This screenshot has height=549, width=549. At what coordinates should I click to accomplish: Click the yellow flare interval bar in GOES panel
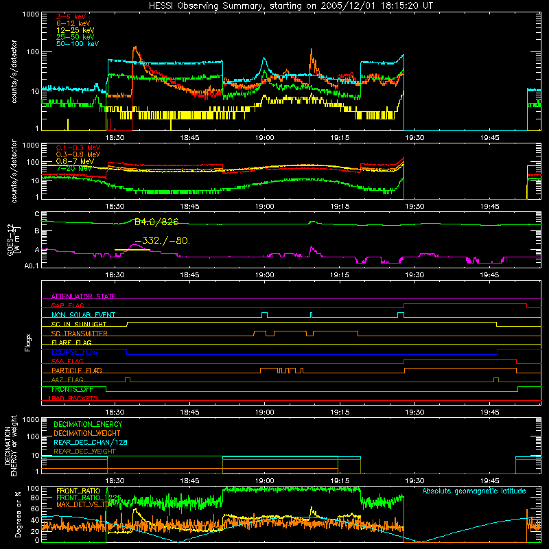click(132, 250)
